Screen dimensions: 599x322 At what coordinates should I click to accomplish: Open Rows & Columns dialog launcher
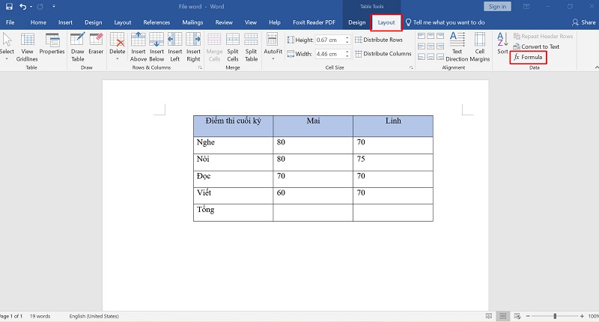coord(200,67)
